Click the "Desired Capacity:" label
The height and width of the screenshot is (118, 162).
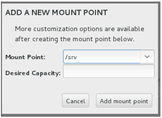33,73
